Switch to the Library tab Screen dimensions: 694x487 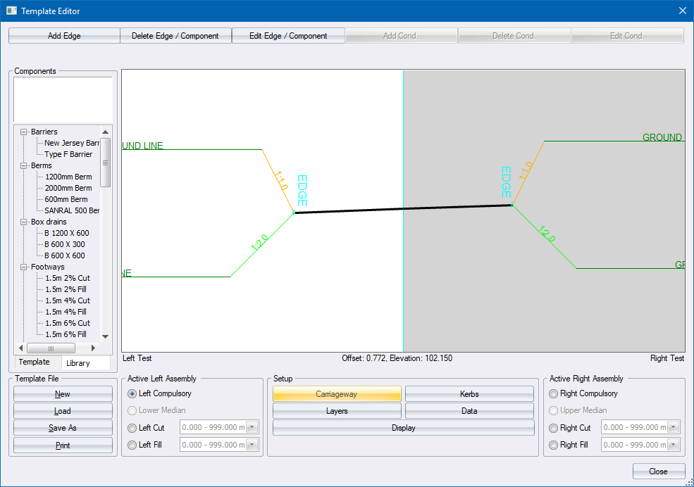coord(78,363)
